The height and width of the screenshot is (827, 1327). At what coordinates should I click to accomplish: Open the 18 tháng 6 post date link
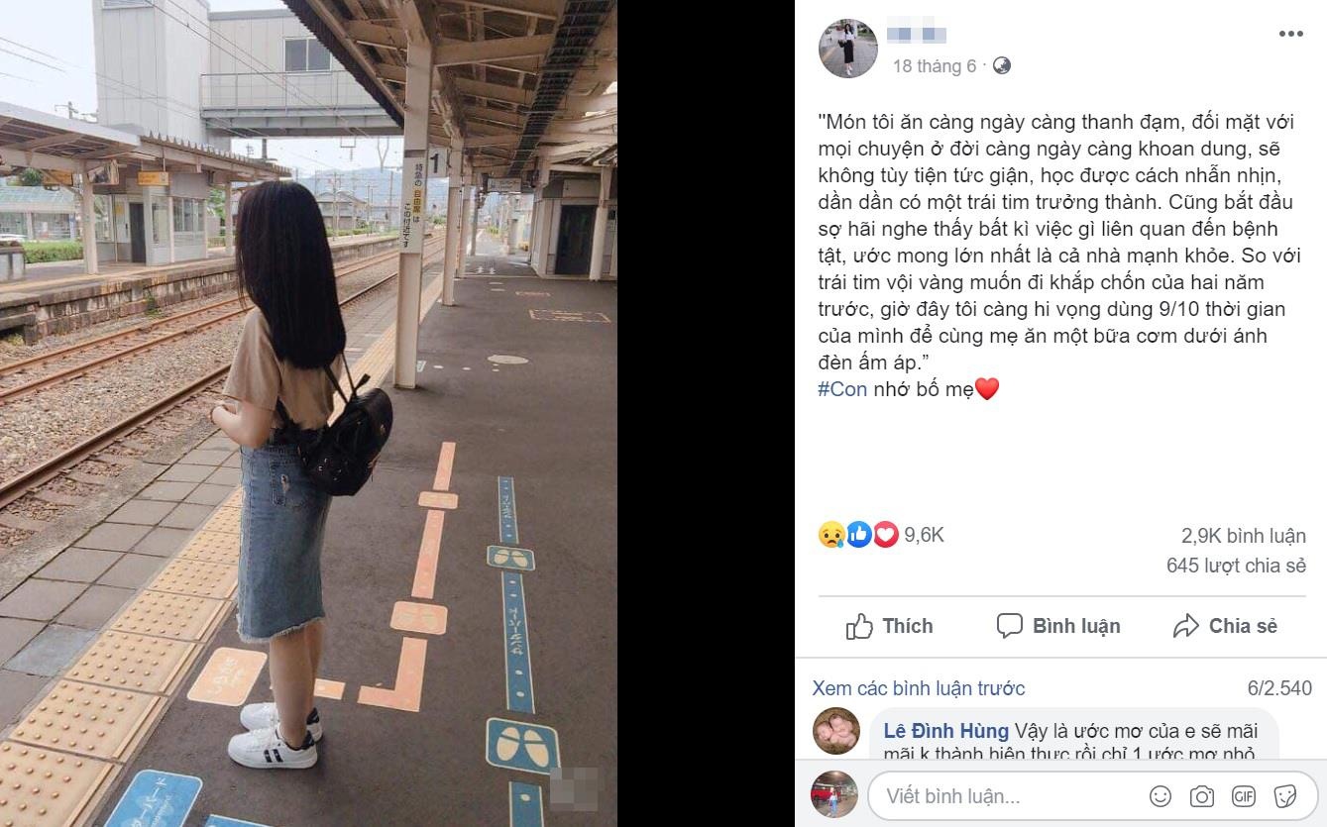tap(934, 66)
